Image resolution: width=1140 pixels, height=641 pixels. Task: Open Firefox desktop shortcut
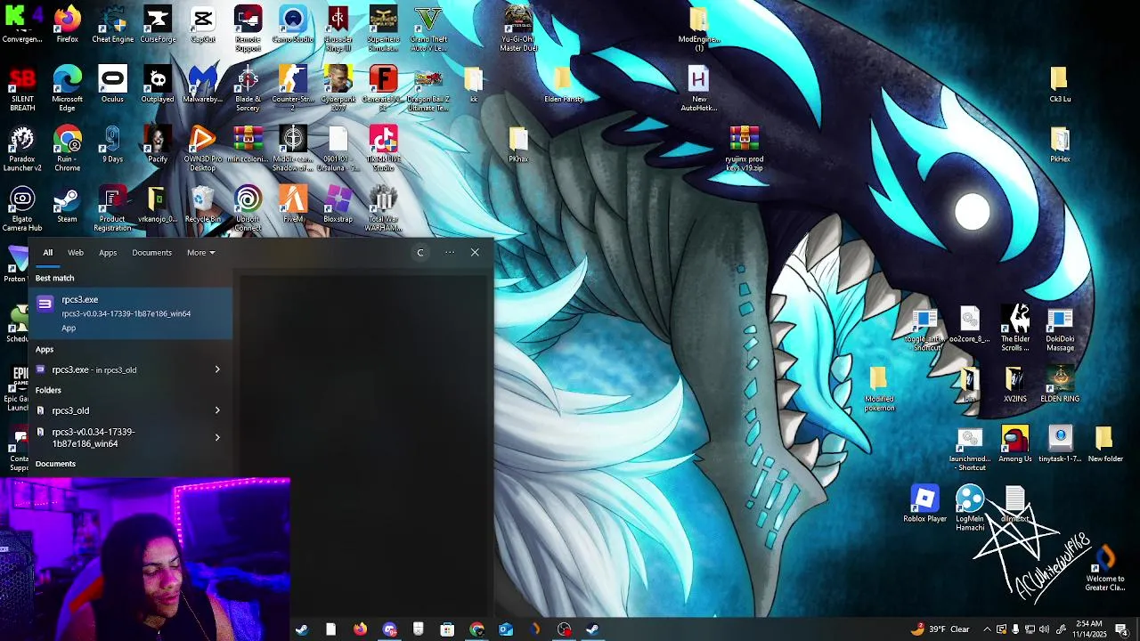click(x=67, y=25)
